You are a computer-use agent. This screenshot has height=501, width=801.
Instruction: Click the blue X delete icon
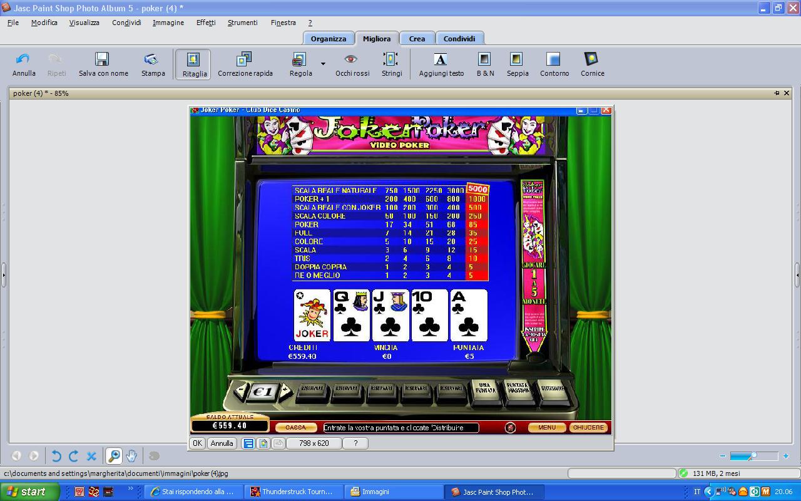(x=91, y=456)
